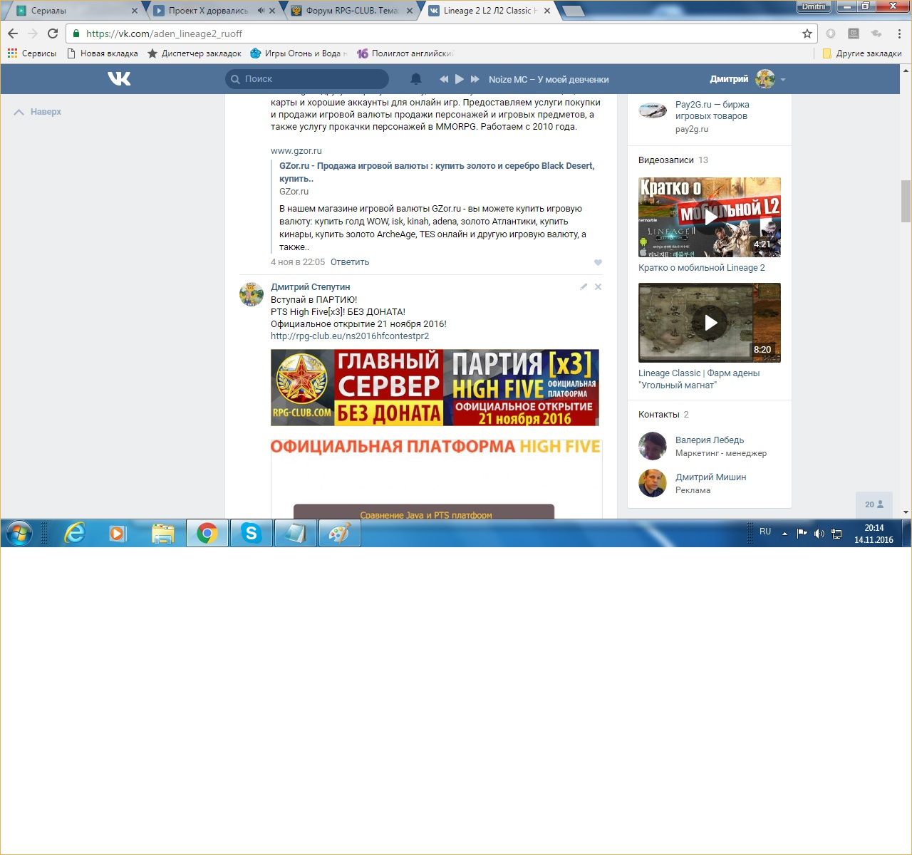This screenshot has width=912, height=855.
Task: Open Windows Explorer folder from taskbar
Action: coord(163,533)
